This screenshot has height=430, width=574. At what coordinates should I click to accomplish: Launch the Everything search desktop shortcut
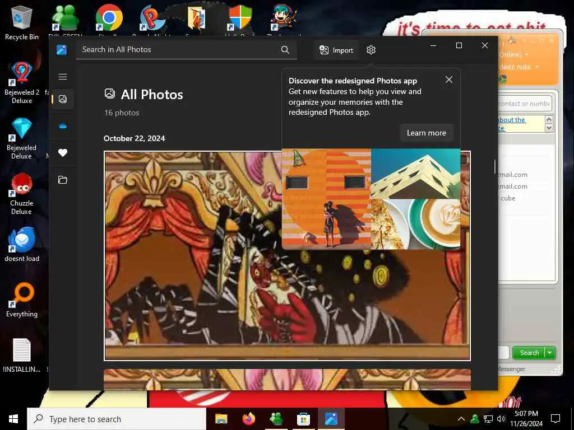(x=22, y=300)
